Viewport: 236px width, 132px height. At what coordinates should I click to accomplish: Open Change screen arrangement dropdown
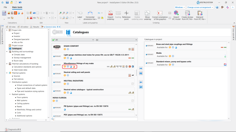point(200,7)
